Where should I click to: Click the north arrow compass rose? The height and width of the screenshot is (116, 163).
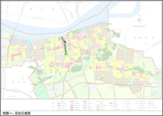pyautogui.click(x=140, y=20)
